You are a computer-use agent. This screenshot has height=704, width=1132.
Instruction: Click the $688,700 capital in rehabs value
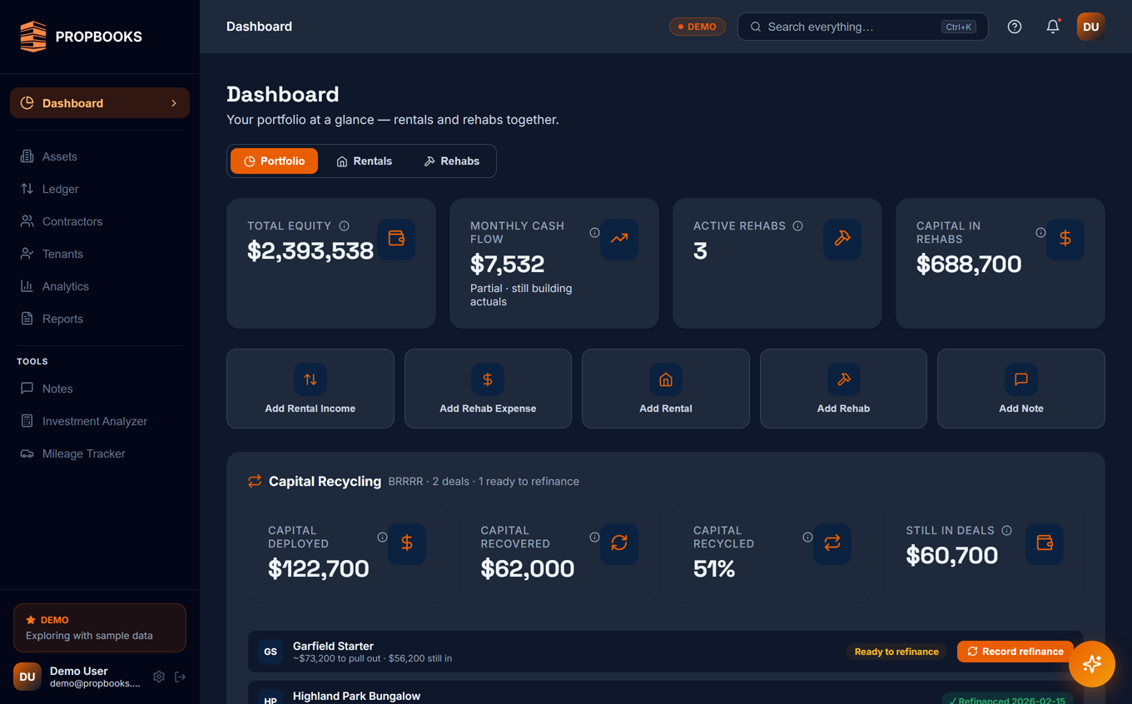tap(969, 264)
